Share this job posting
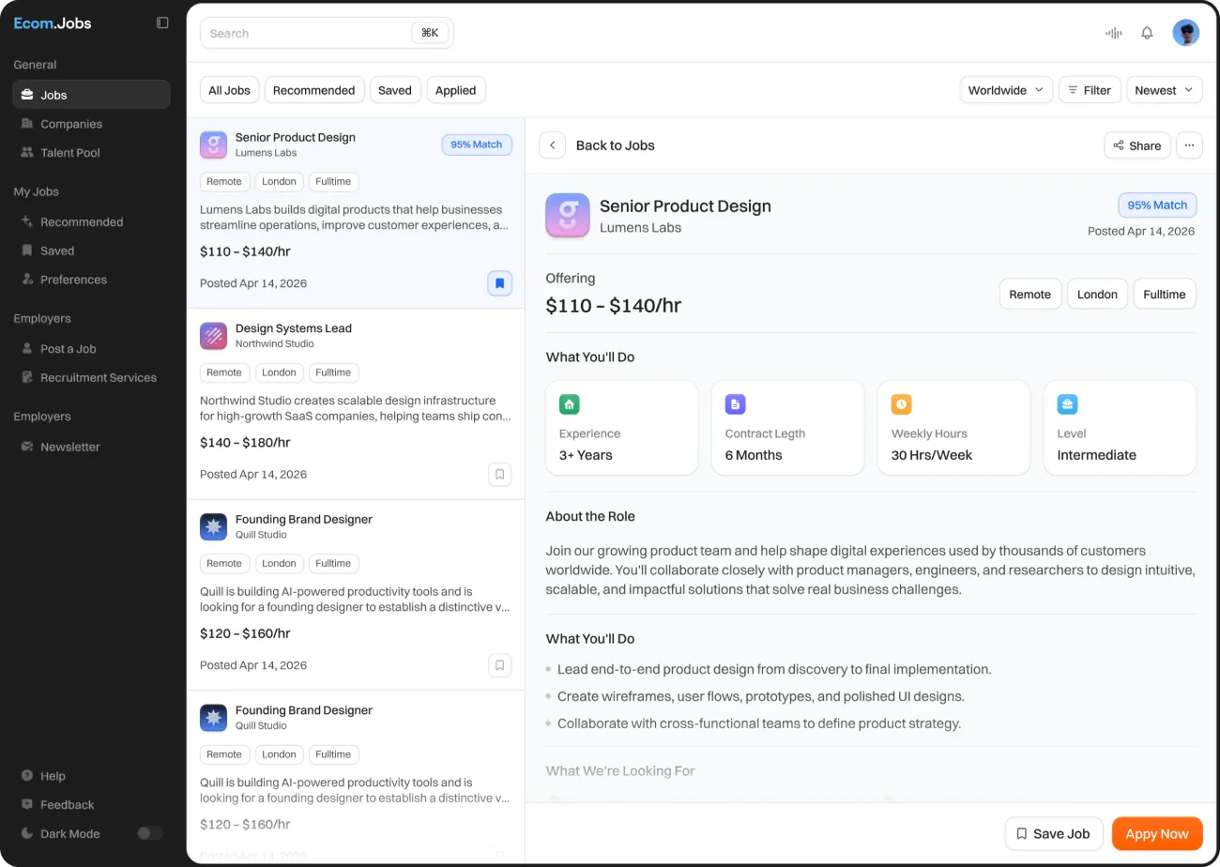This screenshot has width=1220, height=867. [1137, 145]
